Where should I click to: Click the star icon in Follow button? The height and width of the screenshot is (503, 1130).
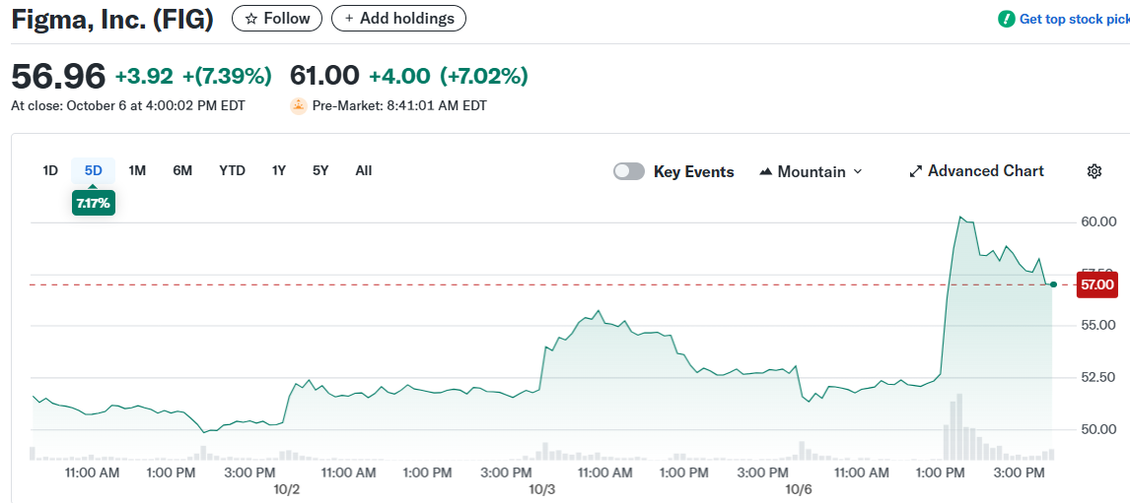pyautogui.click(x=250, y=19)
